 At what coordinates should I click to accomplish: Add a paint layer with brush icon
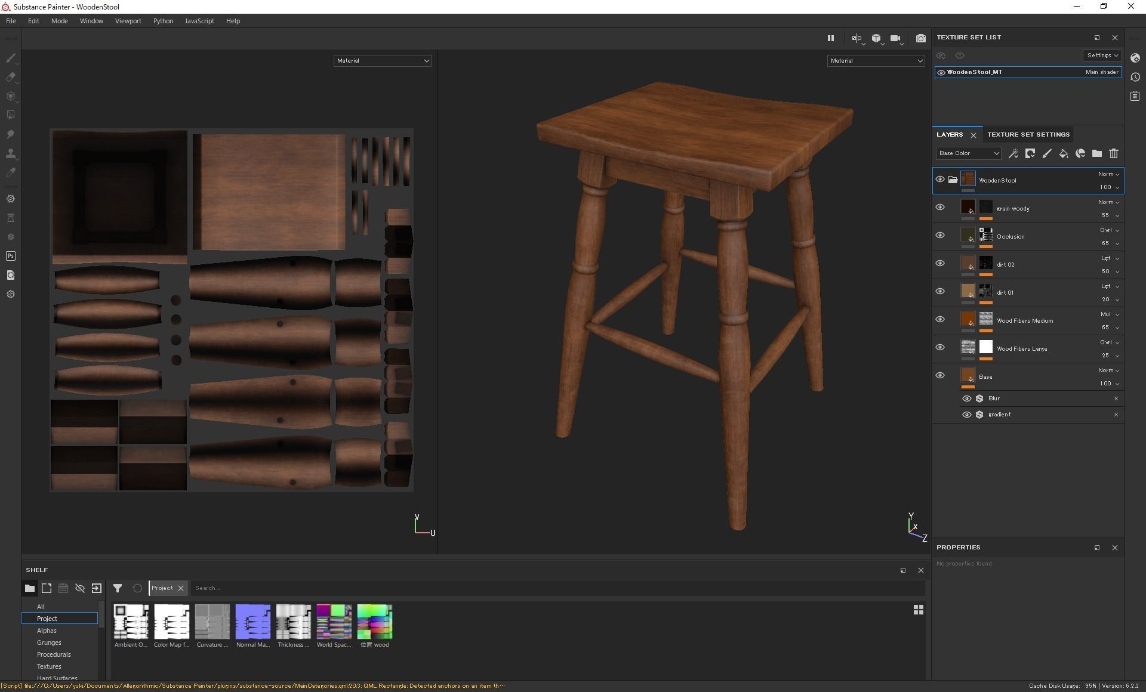1047,154
